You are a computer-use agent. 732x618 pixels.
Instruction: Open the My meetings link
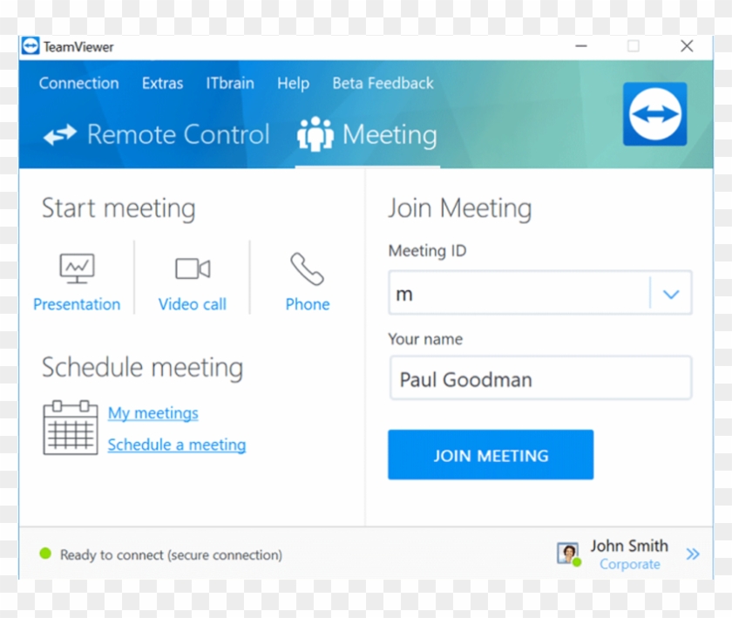152,413
